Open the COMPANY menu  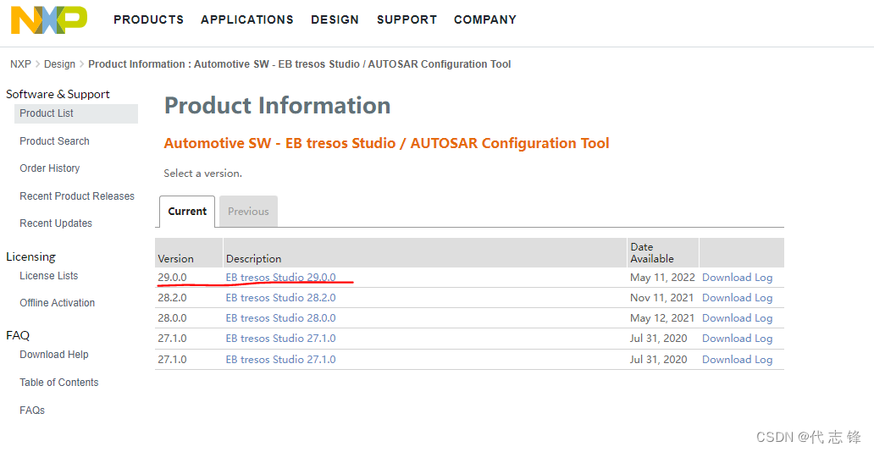coord(485,19)
